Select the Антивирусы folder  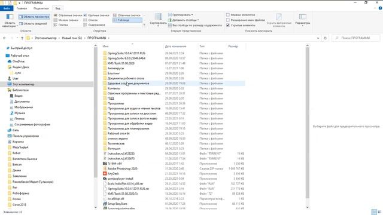pos(115,68)
